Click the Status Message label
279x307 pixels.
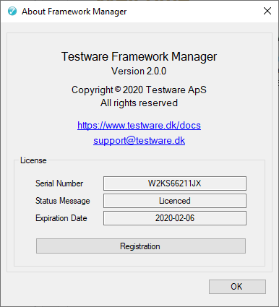[63, 201]
